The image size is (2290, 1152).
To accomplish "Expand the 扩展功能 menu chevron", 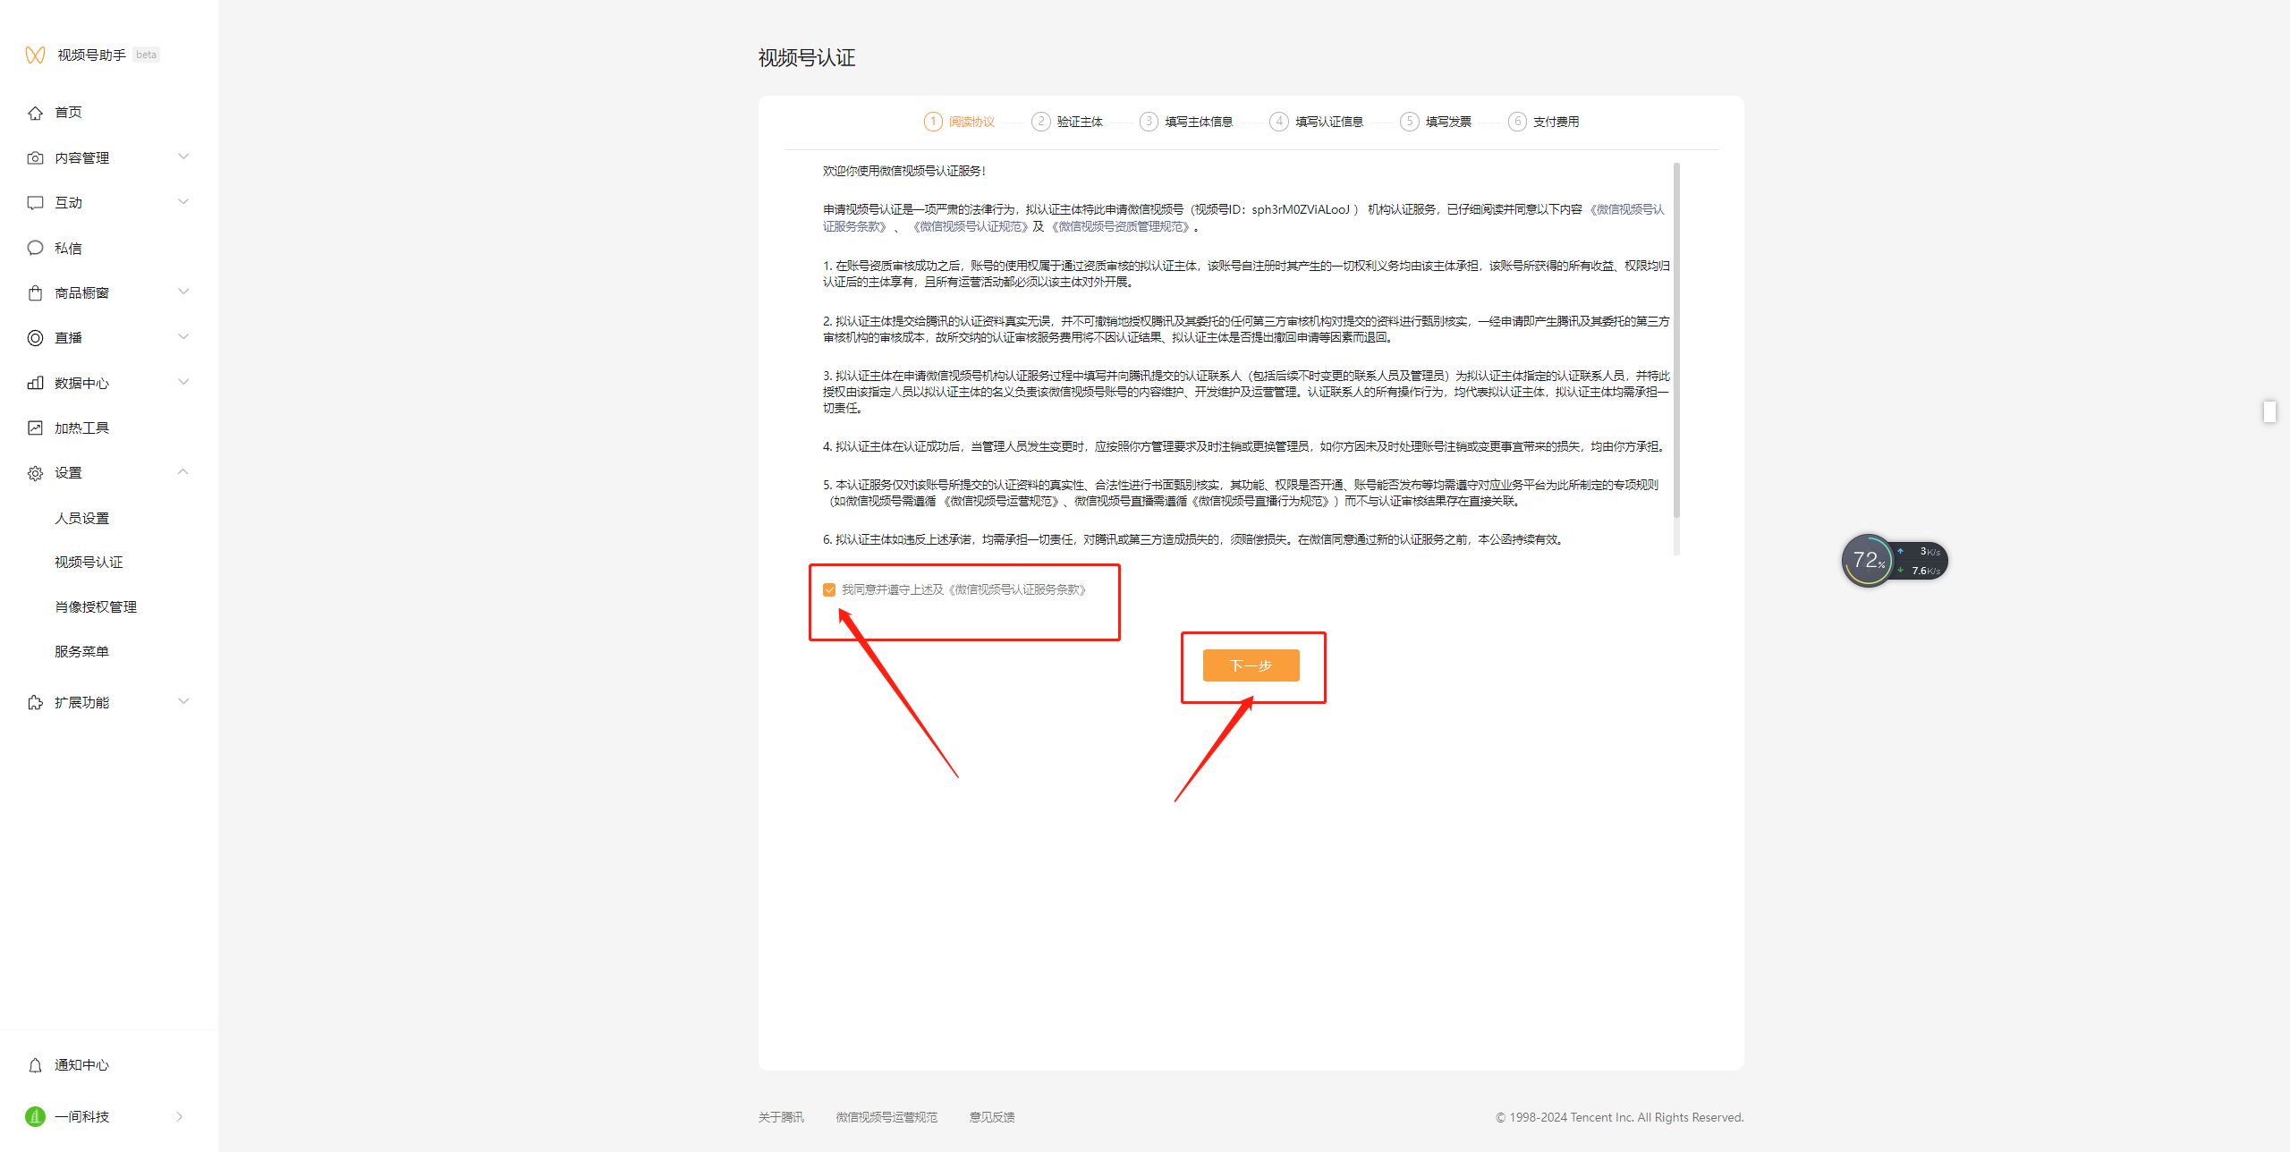I will (183, 701).
